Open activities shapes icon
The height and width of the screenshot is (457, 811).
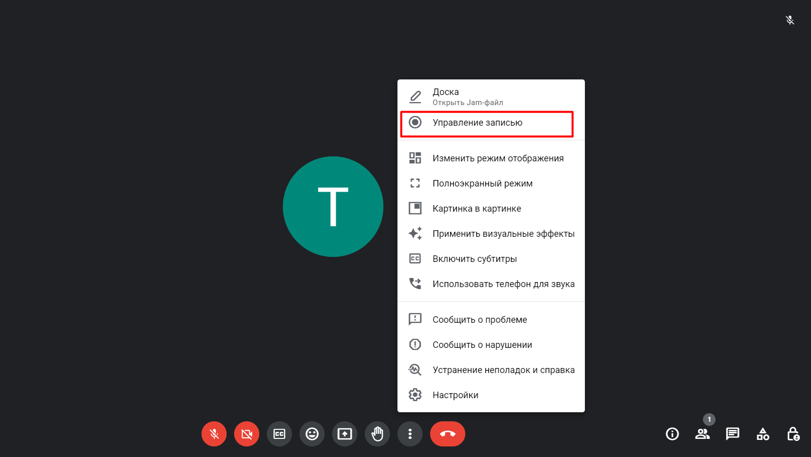[x=763, y=434]
